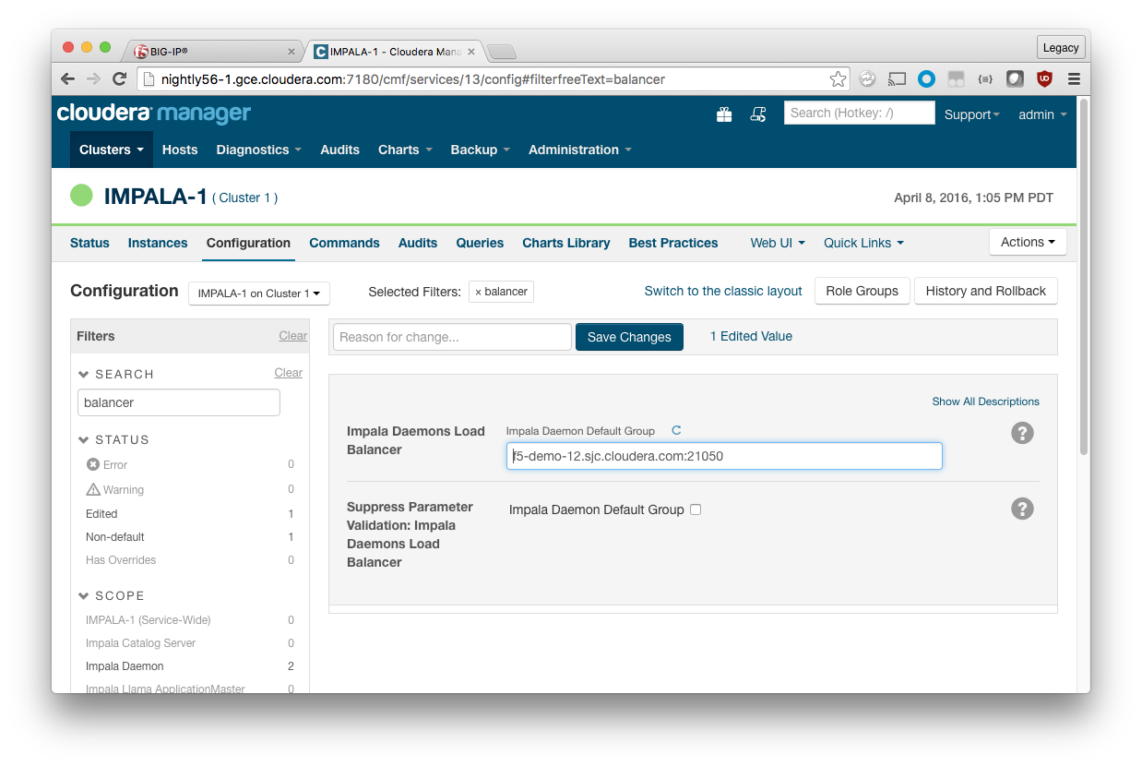Image resolution: width=1142 pixels, height=767 pixels.
Task: Switch to the Instances tab
Action: pos(158,243)
